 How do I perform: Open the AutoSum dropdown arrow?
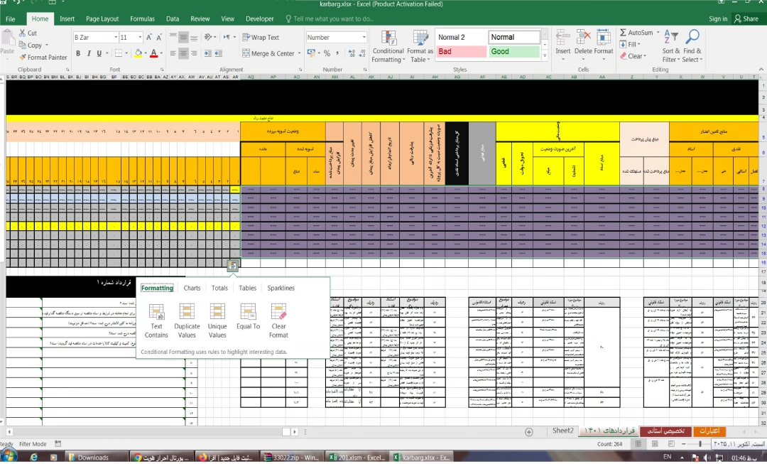pos(658,33)
